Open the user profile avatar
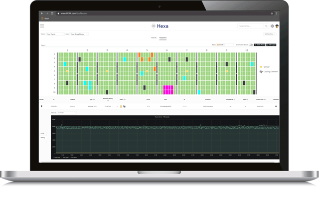Viewport: 319px width, 206px height. click(x=277, y=26)
